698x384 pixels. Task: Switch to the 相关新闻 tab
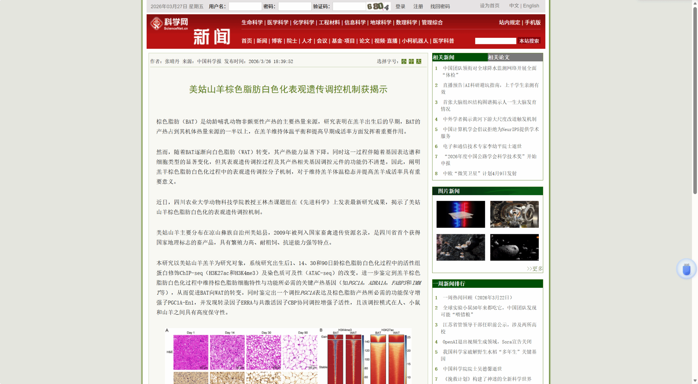(443, 57)
